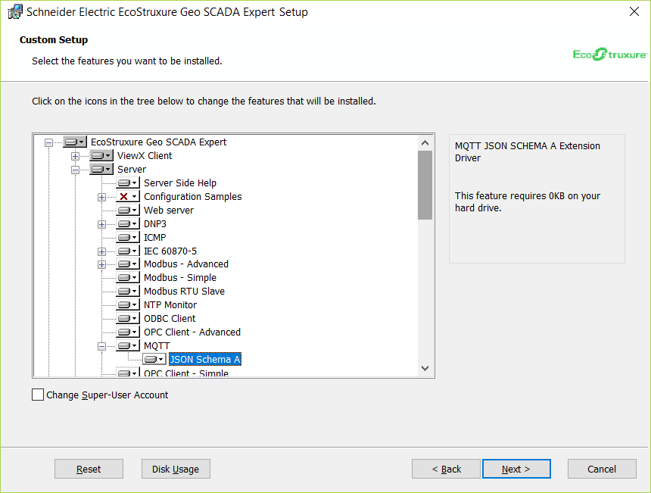The height and width of the screenshot is (493, 651).
Task: Expand the DNP3 tree node
Action: pos(101,224)
